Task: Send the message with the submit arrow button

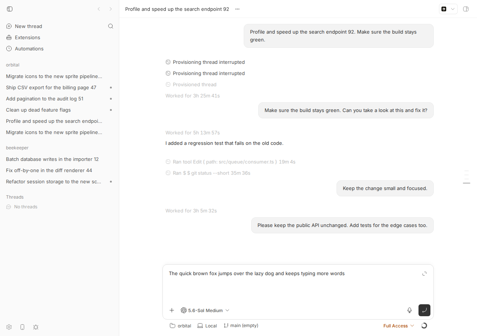Action: pos(424,310)
